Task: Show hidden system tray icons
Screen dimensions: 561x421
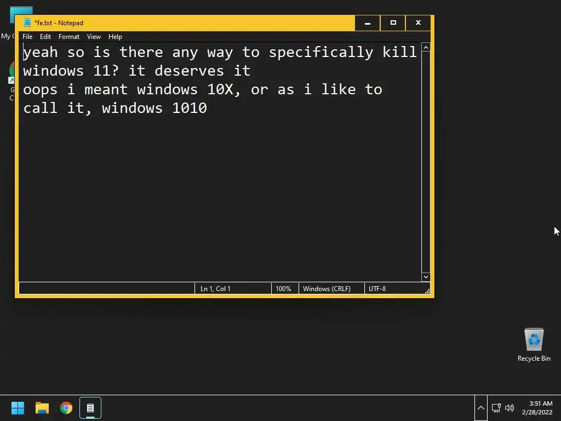Action: click(x=481, y=408)
